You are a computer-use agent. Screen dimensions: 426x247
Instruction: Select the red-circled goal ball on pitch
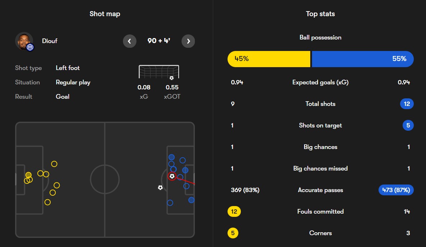172,176
